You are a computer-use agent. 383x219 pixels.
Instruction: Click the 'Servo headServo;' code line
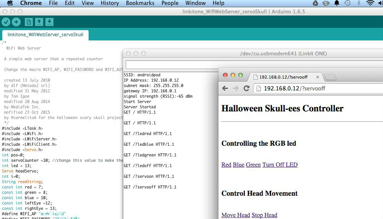pos(20,171)
